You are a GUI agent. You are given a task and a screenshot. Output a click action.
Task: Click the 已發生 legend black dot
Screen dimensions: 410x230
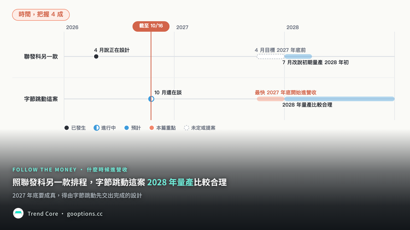67,128
